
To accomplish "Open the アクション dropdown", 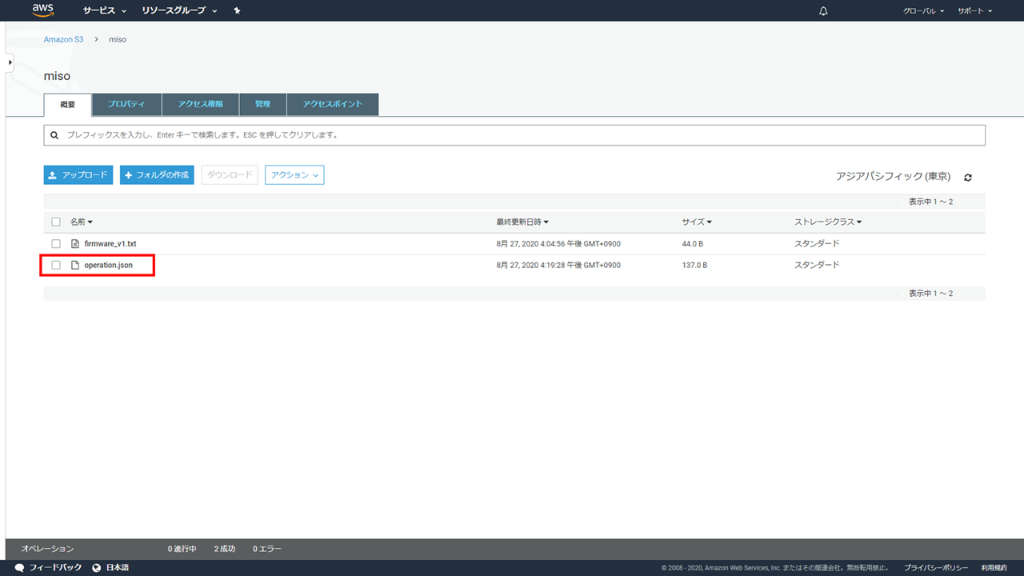I will pos(294,175).
